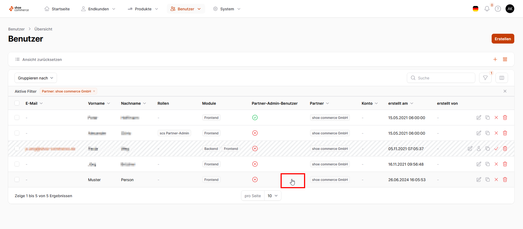Delete the Muster Person user row
Image resolution: width=523 pixels, height=229 pixels.
point(505,180)
